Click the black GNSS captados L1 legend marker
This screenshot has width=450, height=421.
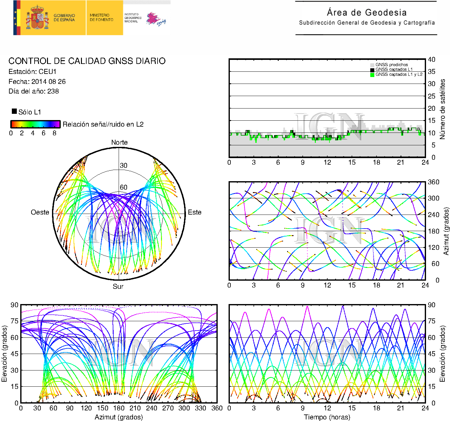pos(372,70)
